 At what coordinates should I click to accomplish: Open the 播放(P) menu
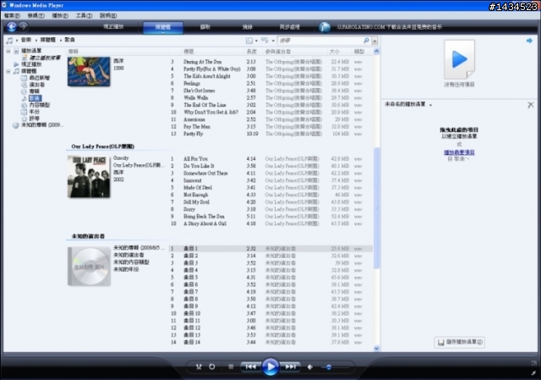tap(60, 15)
